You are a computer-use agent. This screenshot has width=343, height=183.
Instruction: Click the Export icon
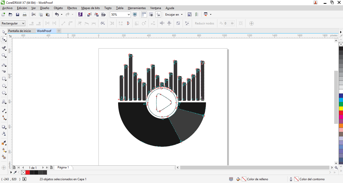(x=96, y=15)
